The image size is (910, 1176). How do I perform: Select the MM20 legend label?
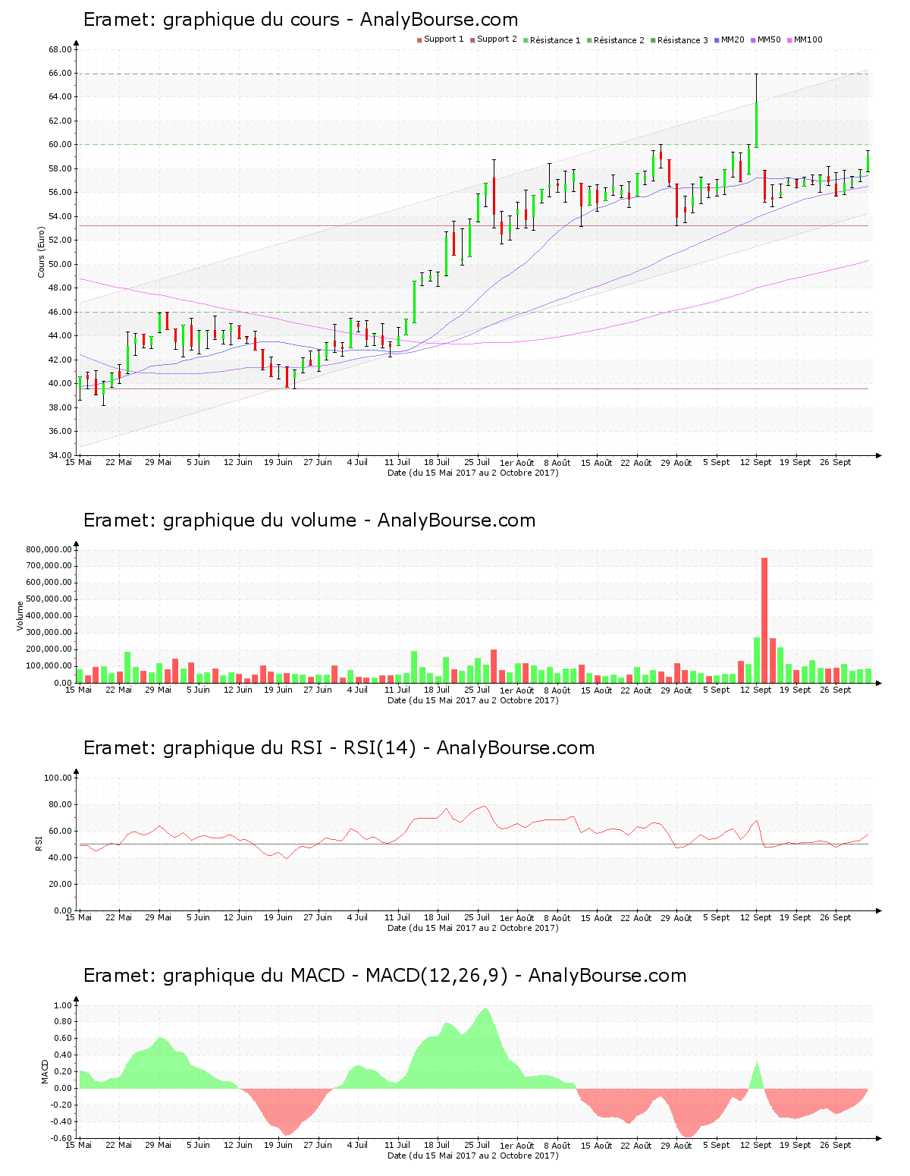(733, 39)
